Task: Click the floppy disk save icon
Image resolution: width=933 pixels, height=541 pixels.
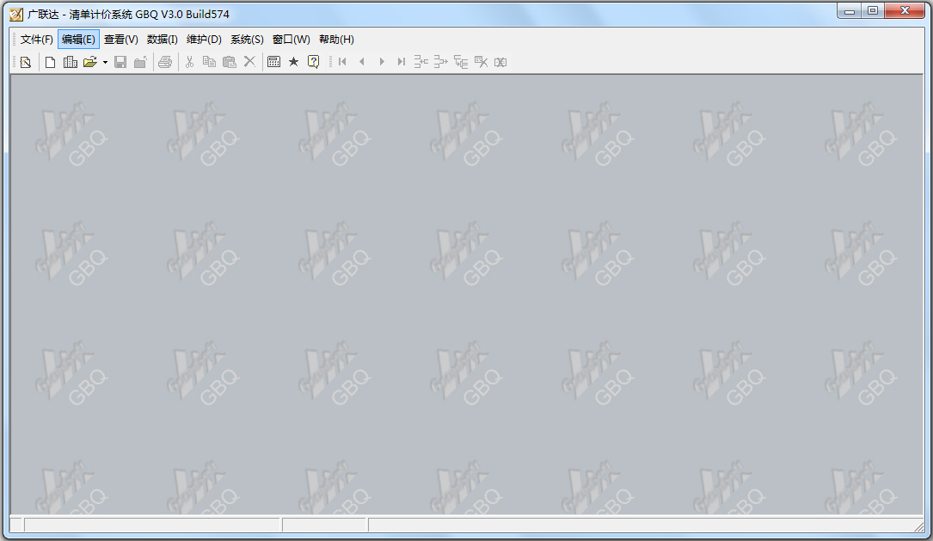Action: [120, 62]
